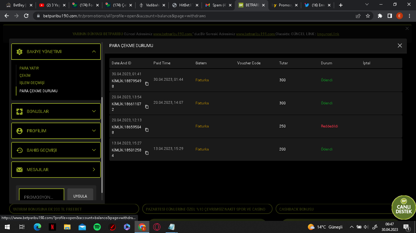Bookmark this page with the star icon
416x233 pixels.
click(368, 16)
